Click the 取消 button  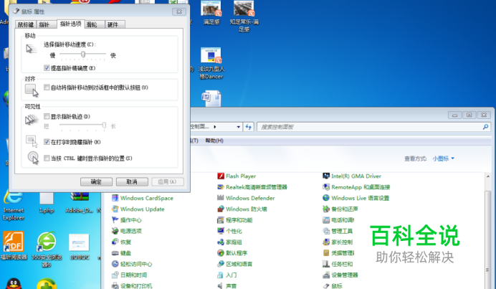pyautogui.click(x=132, y=181)
